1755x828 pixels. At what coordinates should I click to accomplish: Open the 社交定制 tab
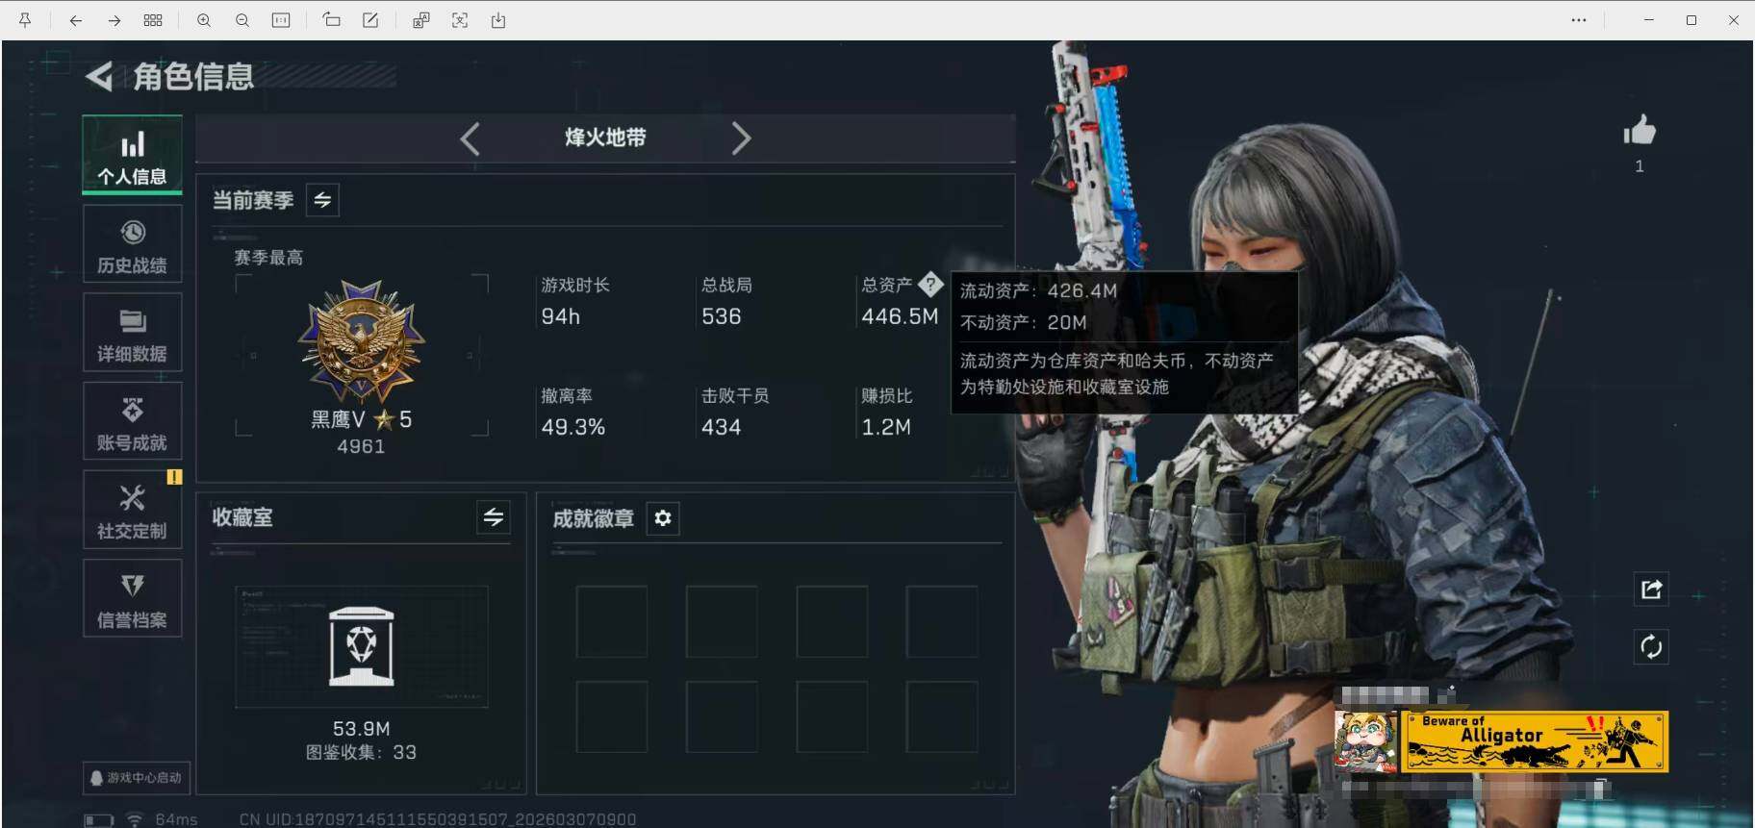[132, 510]
